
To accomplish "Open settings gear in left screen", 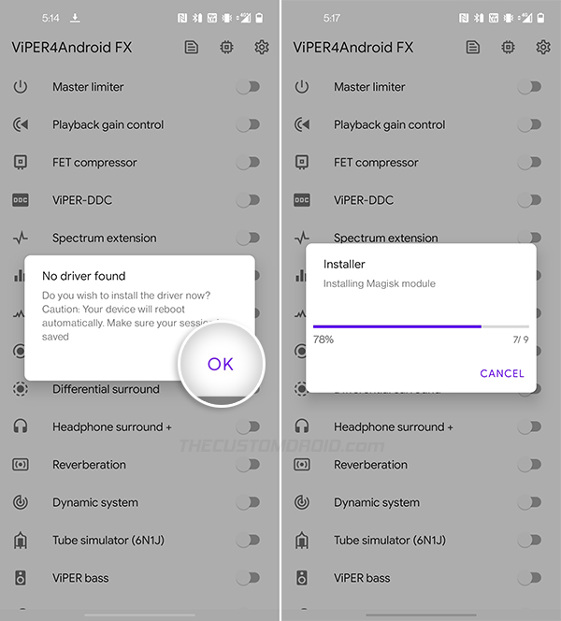I will pos(262,48).
